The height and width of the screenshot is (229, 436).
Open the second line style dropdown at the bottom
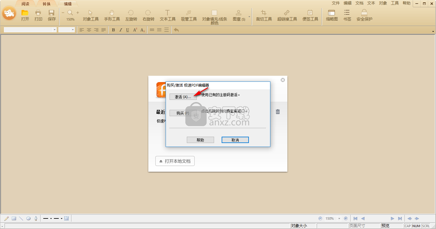coord(61,218)
